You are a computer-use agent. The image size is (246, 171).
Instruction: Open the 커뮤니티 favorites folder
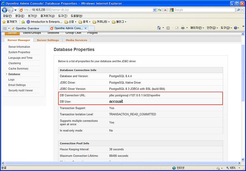(x=101, y=22)
